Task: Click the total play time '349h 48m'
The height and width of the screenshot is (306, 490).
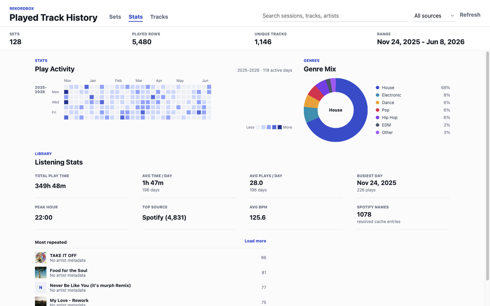Action: 50,186
